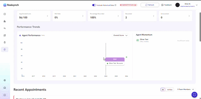Viewport: 201px width, 99px height.
Task: Click the info icon beside Include Historical Data
Action: tap(115, 5)
